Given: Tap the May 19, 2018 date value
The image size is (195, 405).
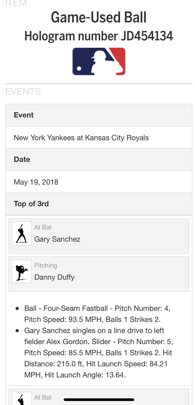Looking at the screenshot, I should (36, 182).
